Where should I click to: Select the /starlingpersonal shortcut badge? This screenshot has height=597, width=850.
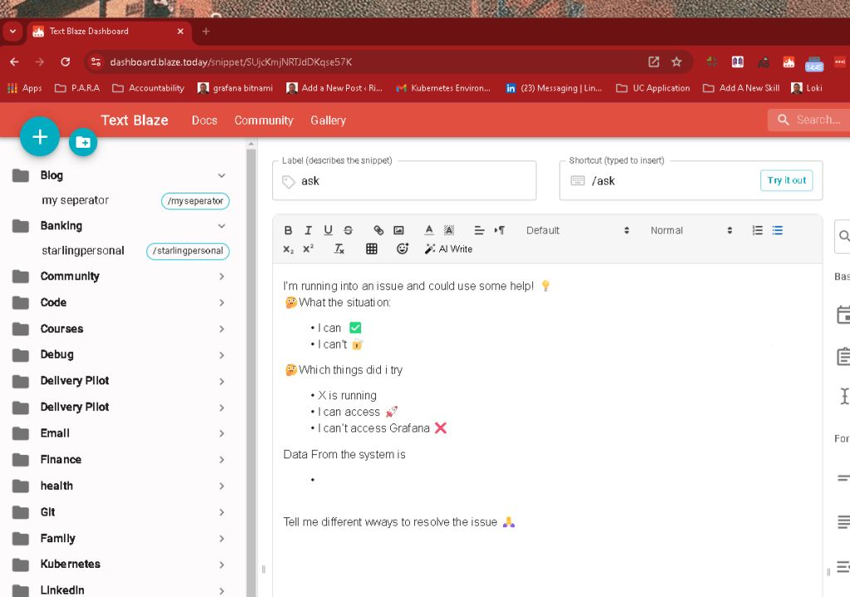click(x=188, y=251)
